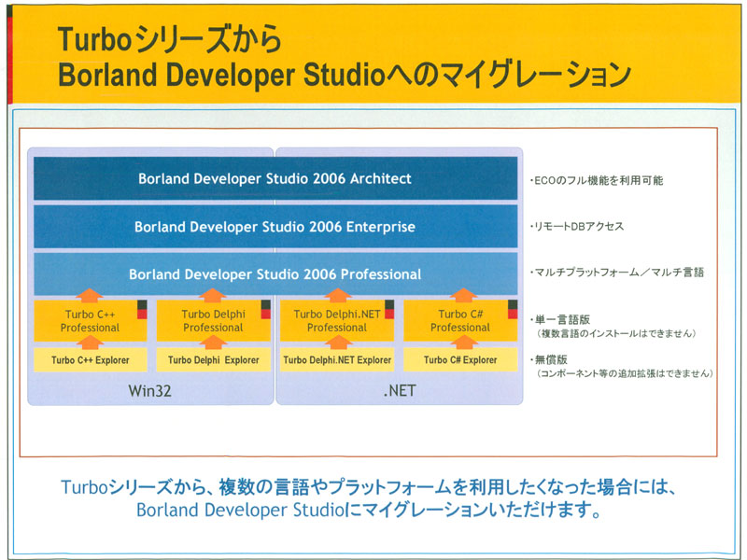Select the Turbo Delphi Explorer box
The image size is (747, 560).
pyautogui.click(x=214, y=360)
